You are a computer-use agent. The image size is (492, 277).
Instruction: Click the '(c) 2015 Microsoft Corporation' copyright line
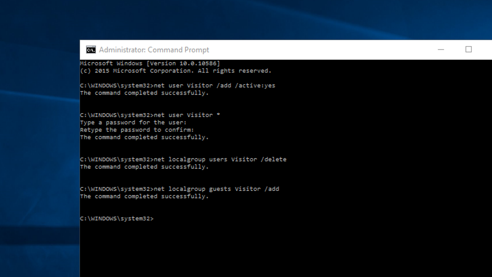(x=176, y=71)
